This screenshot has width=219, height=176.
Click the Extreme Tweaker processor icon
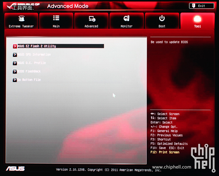click(21, 18)
